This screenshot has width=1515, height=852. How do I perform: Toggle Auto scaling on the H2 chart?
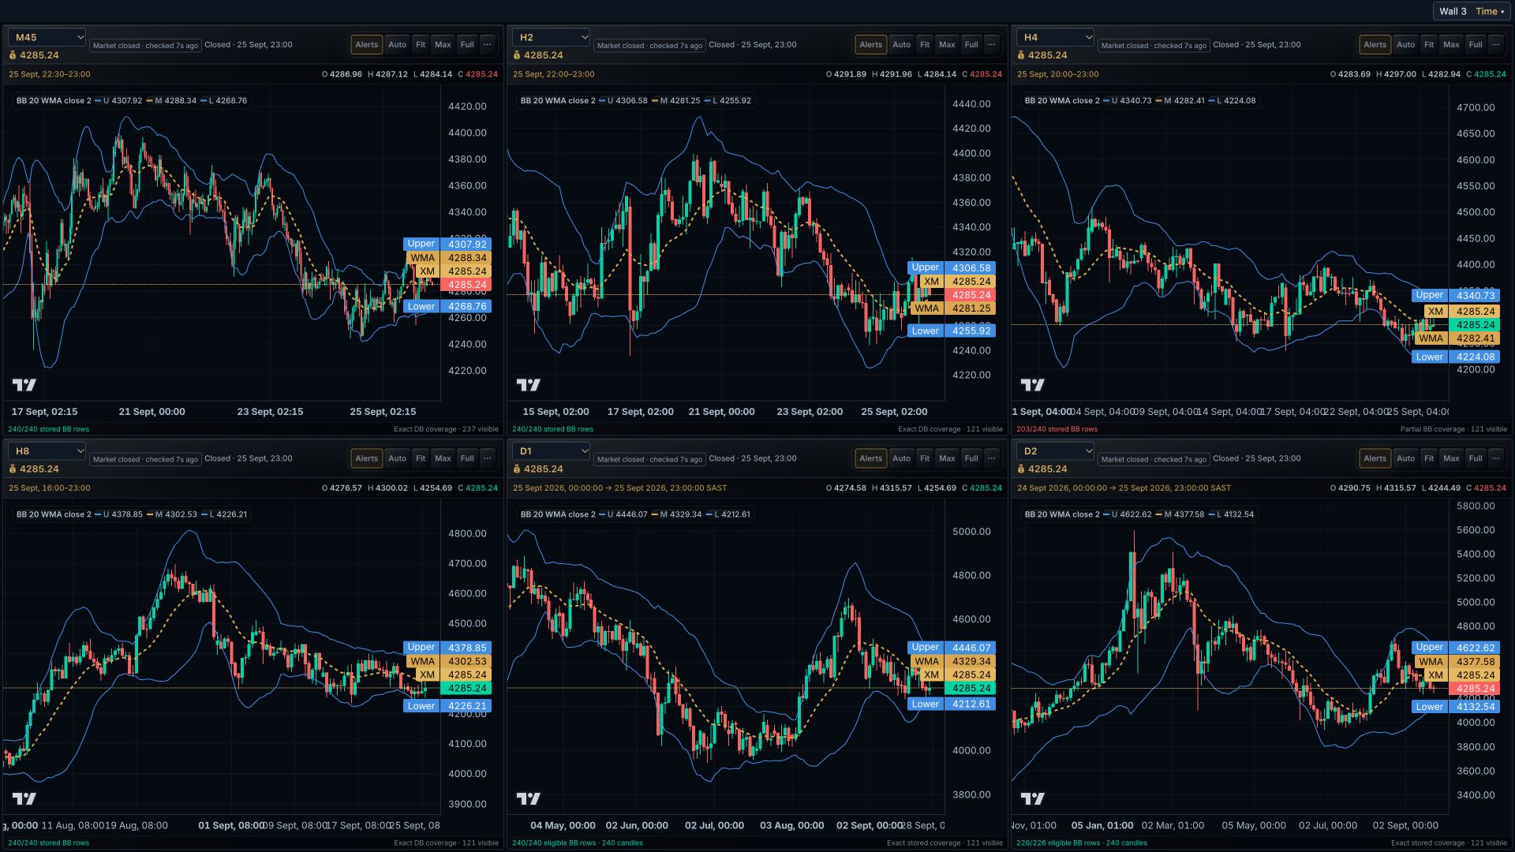tap(901, 45)
